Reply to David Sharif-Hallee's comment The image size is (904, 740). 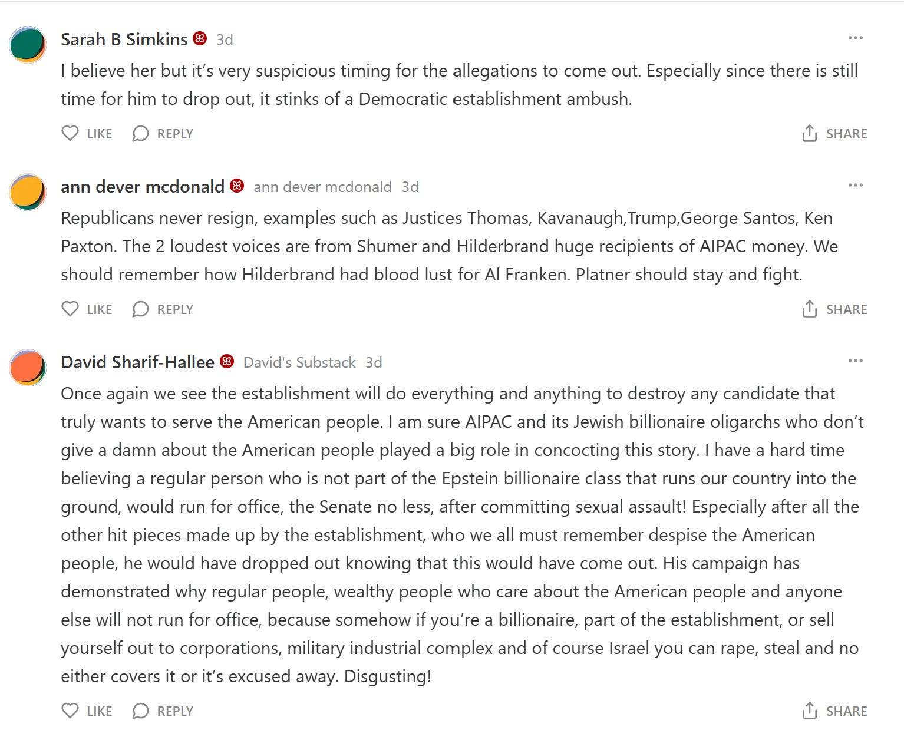tap(163, 711)
